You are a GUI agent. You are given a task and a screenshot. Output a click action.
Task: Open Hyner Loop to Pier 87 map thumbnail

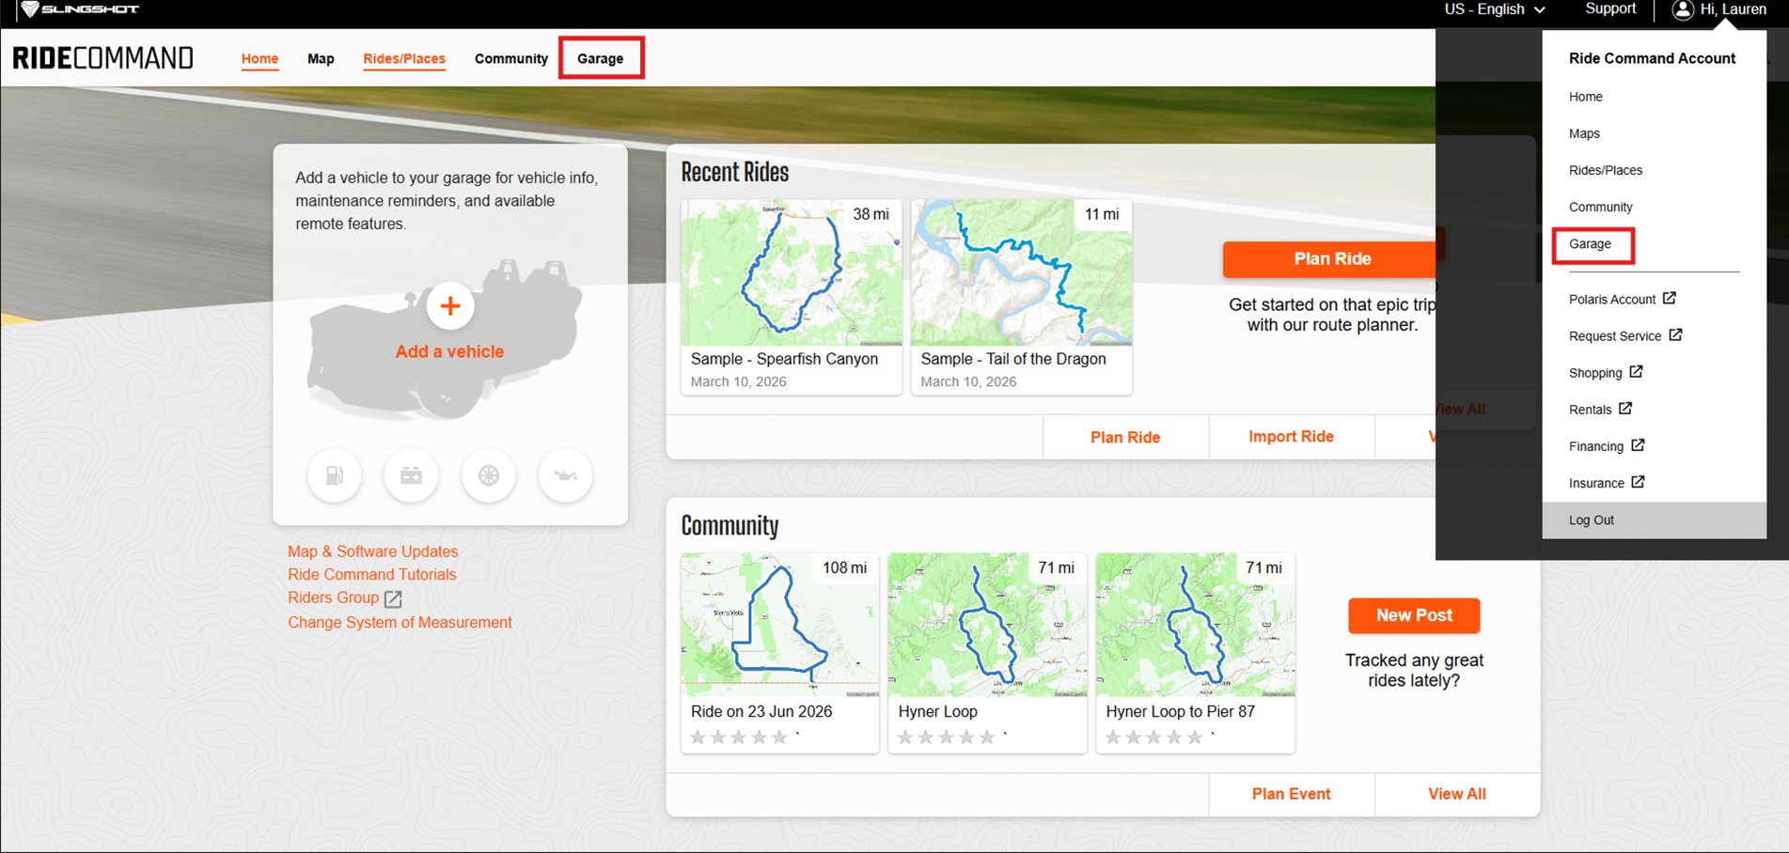[1196, 625]
